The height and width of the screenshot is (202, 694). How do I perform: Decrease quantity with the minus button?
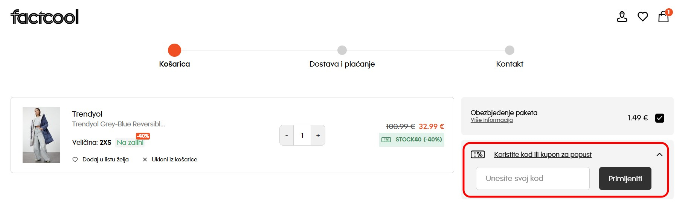(287, 135)
